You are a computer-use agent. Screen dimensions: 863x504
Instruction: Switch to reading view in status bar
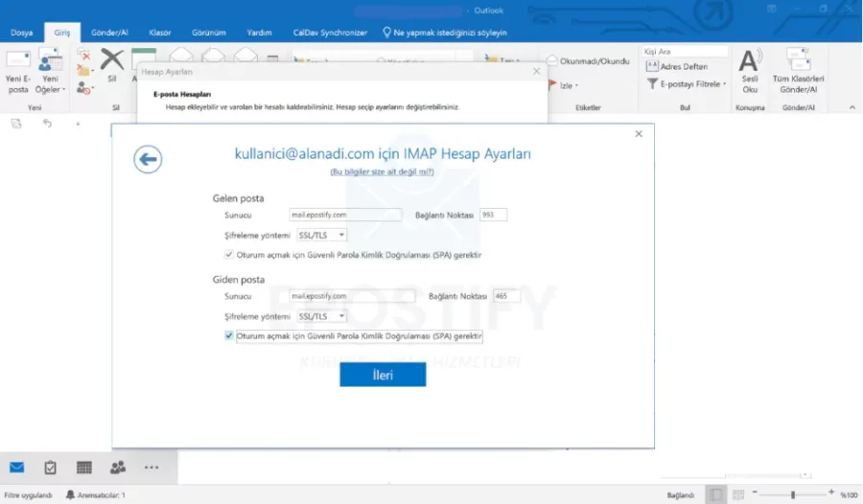(738, 494)
